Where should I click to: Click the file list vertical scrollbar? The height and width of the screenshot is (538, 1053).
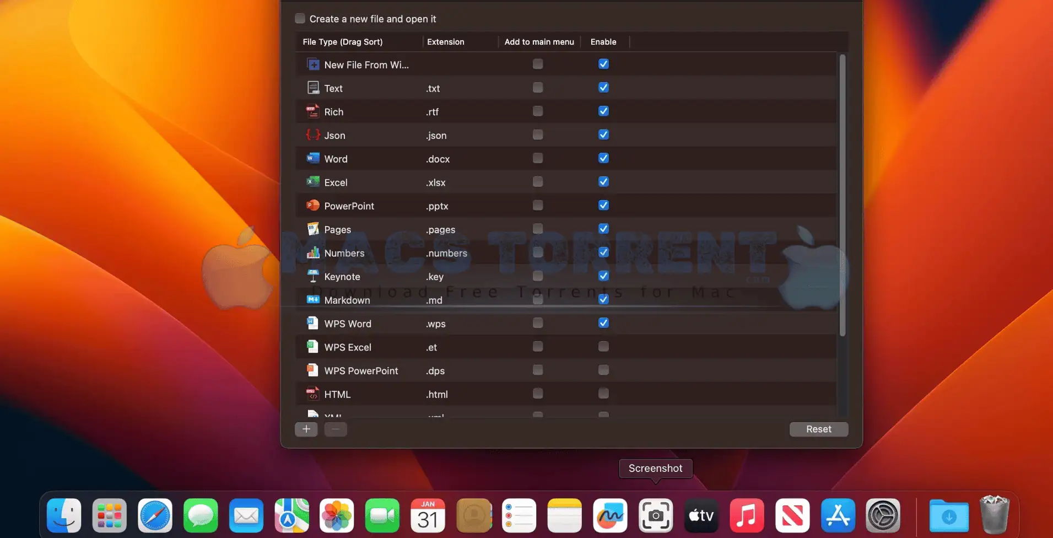pos(842,196)
